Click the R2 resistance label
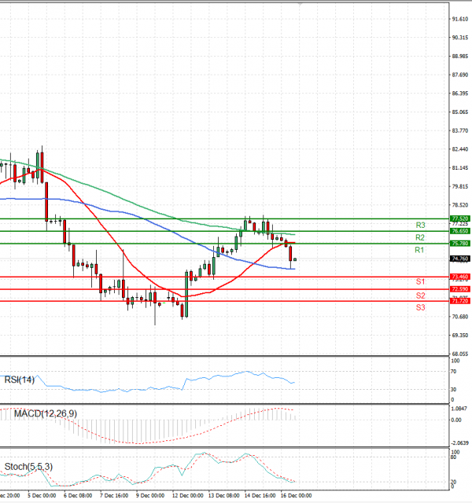This screenshot has height=503, width=472. [419, 237]
